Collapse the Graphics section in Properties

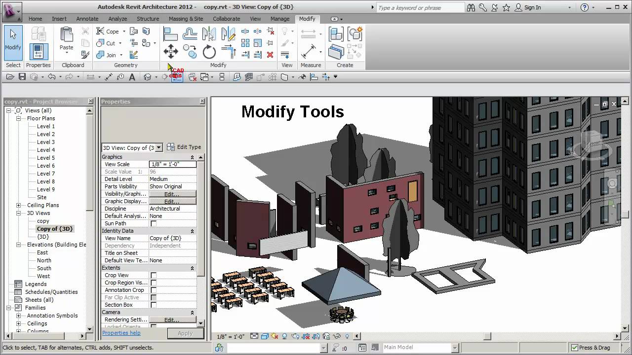(192, 157)
